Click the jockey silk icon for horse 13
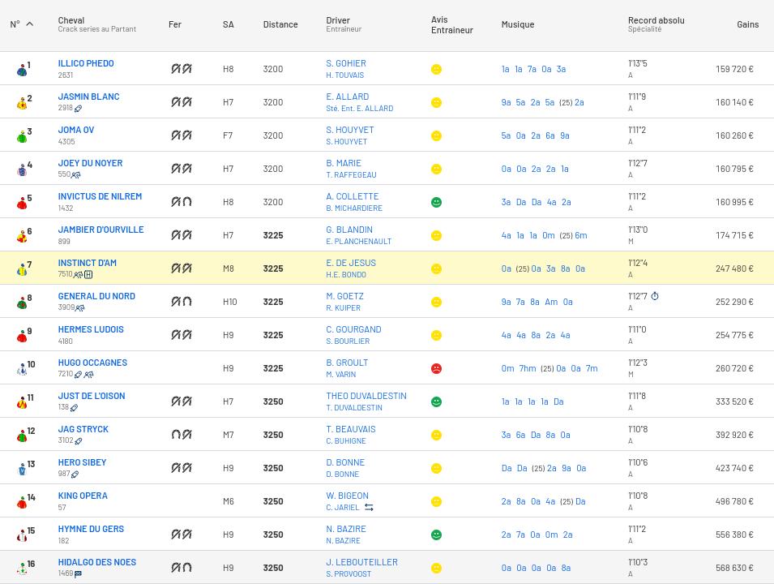 (x=22, y=470)
